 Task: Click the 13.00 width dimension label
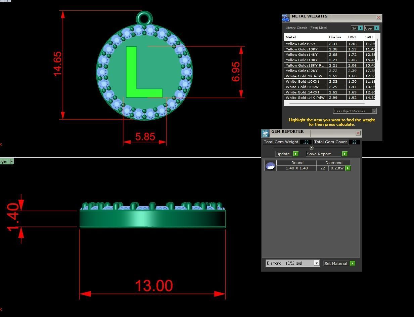154,286
